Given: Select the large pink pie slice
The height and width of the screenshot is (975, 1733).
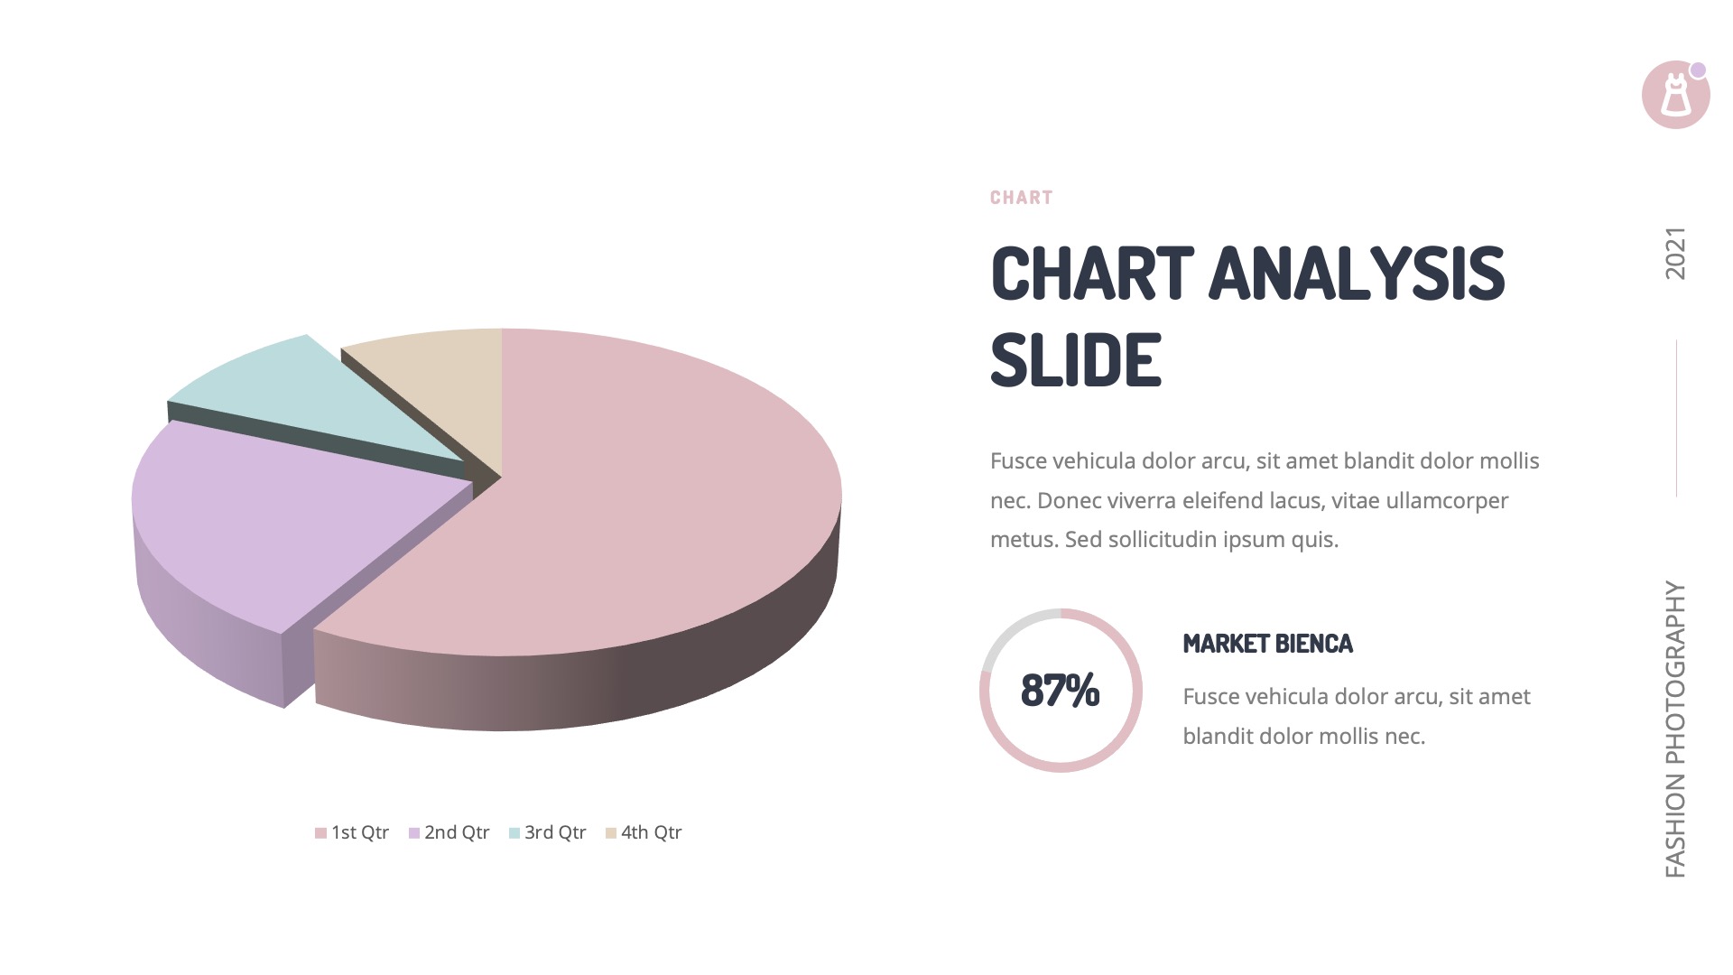Looking at the screenshot, I should pyautogui.click(x=632, y=506).
